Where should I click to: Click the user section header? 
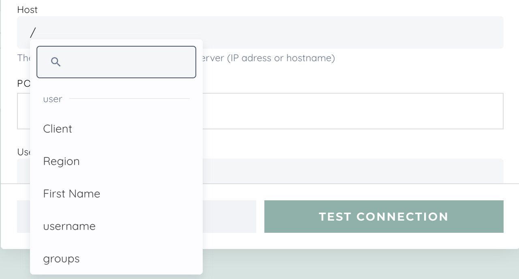(x=53, y=99)
